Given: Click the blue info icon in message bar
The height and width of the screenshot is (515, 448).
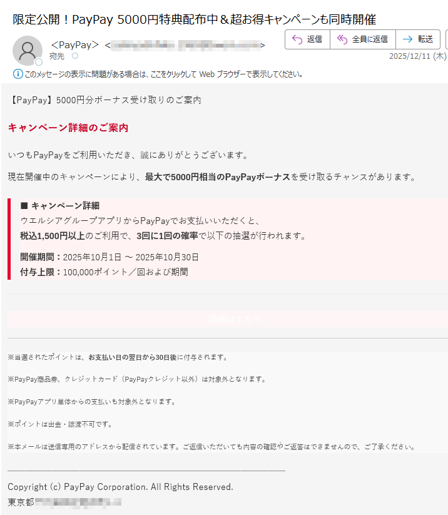Looking at the screenshot, I should pyautogui.click(x=18, y=74).
